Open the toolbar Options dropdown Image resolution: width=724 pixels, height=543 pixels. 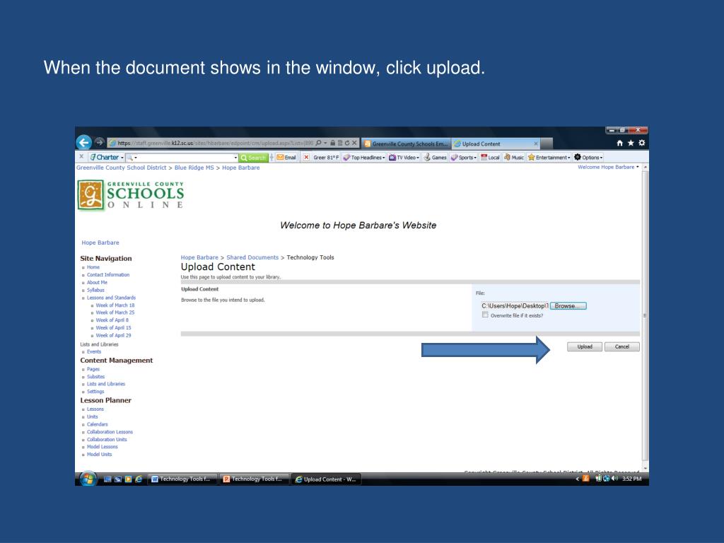[588, 157]
